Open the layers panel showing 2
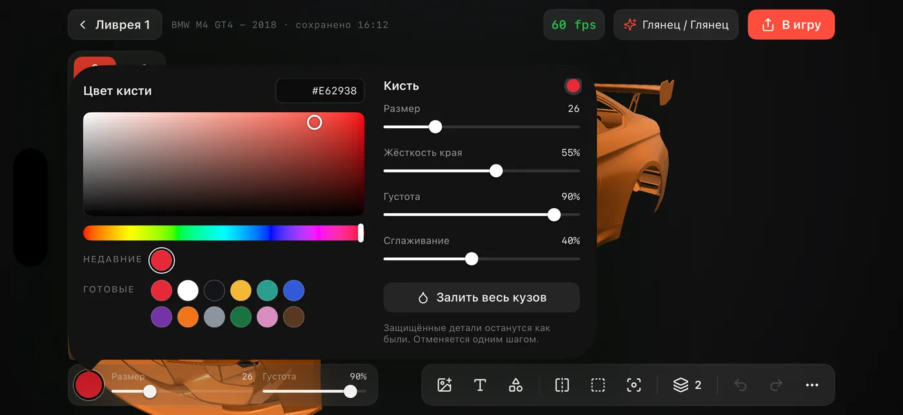The image size is (903, 415). click(688, 385)
